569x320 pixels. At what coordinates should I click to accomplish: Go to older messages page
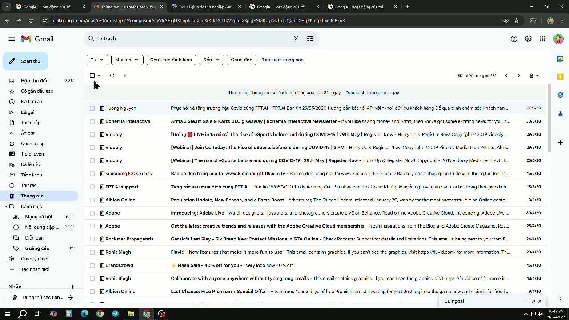(x=519, y=76)
